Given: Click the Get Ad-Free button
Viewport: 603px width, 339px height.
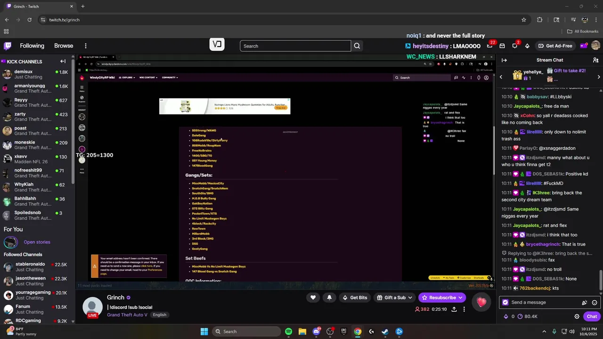Looking at the screenshot, I should pos(555,46).
